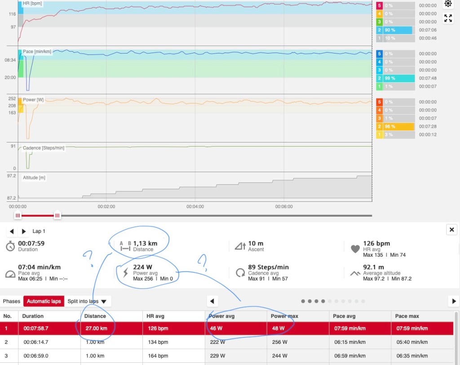
Task: Click the Distance column header
Action: coord(95,316)
